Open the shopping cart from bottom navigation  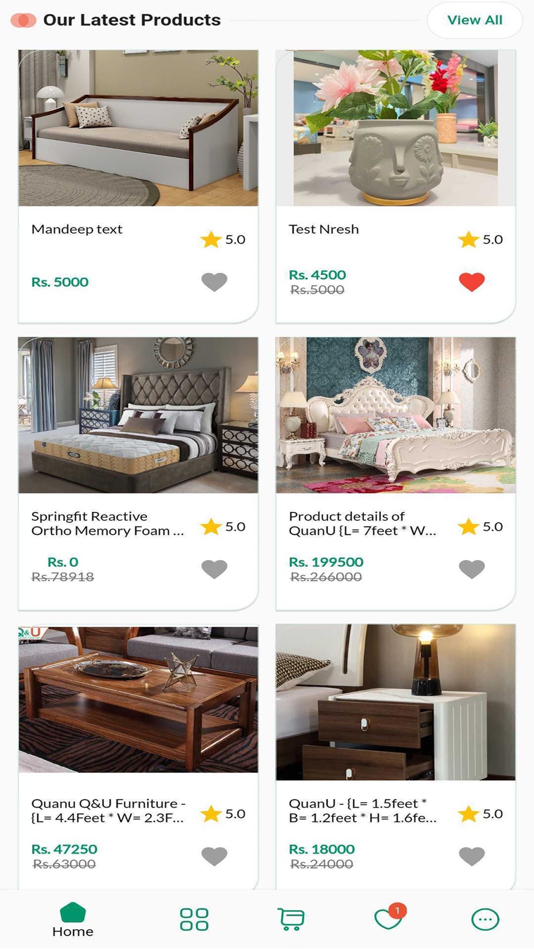[291, 919]
